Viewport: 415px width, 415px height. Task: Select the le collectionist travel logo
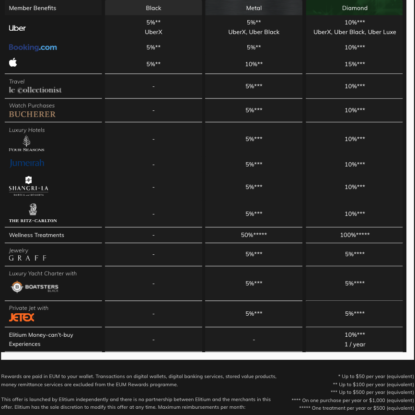[x=35, y=90]
